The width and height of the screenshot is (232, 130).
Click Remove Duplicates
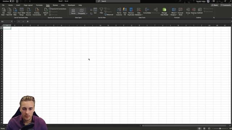click(x=131, y=12)
